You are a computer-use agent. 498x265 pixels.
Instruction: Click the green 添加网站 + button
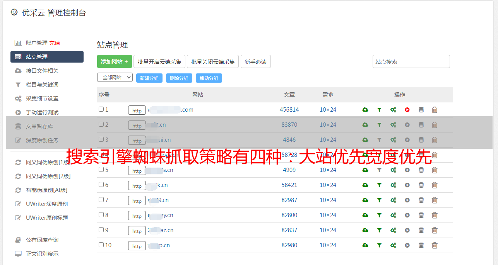(x=115, y=61)
